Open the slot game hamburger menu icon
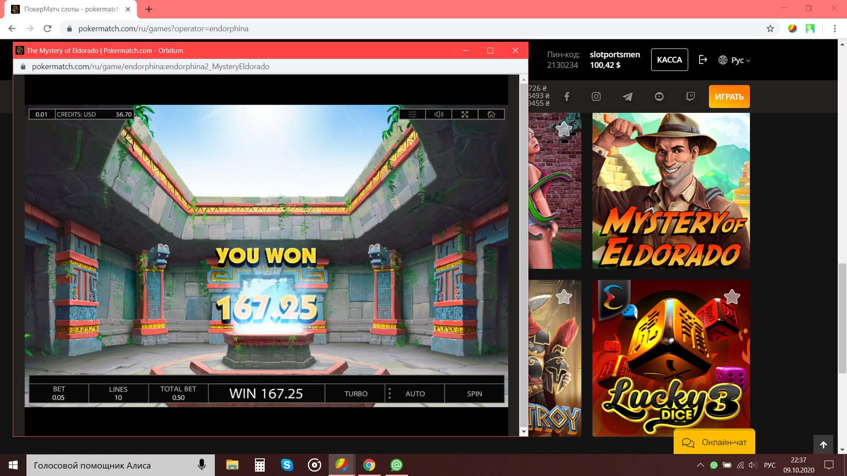 point(412,114)
